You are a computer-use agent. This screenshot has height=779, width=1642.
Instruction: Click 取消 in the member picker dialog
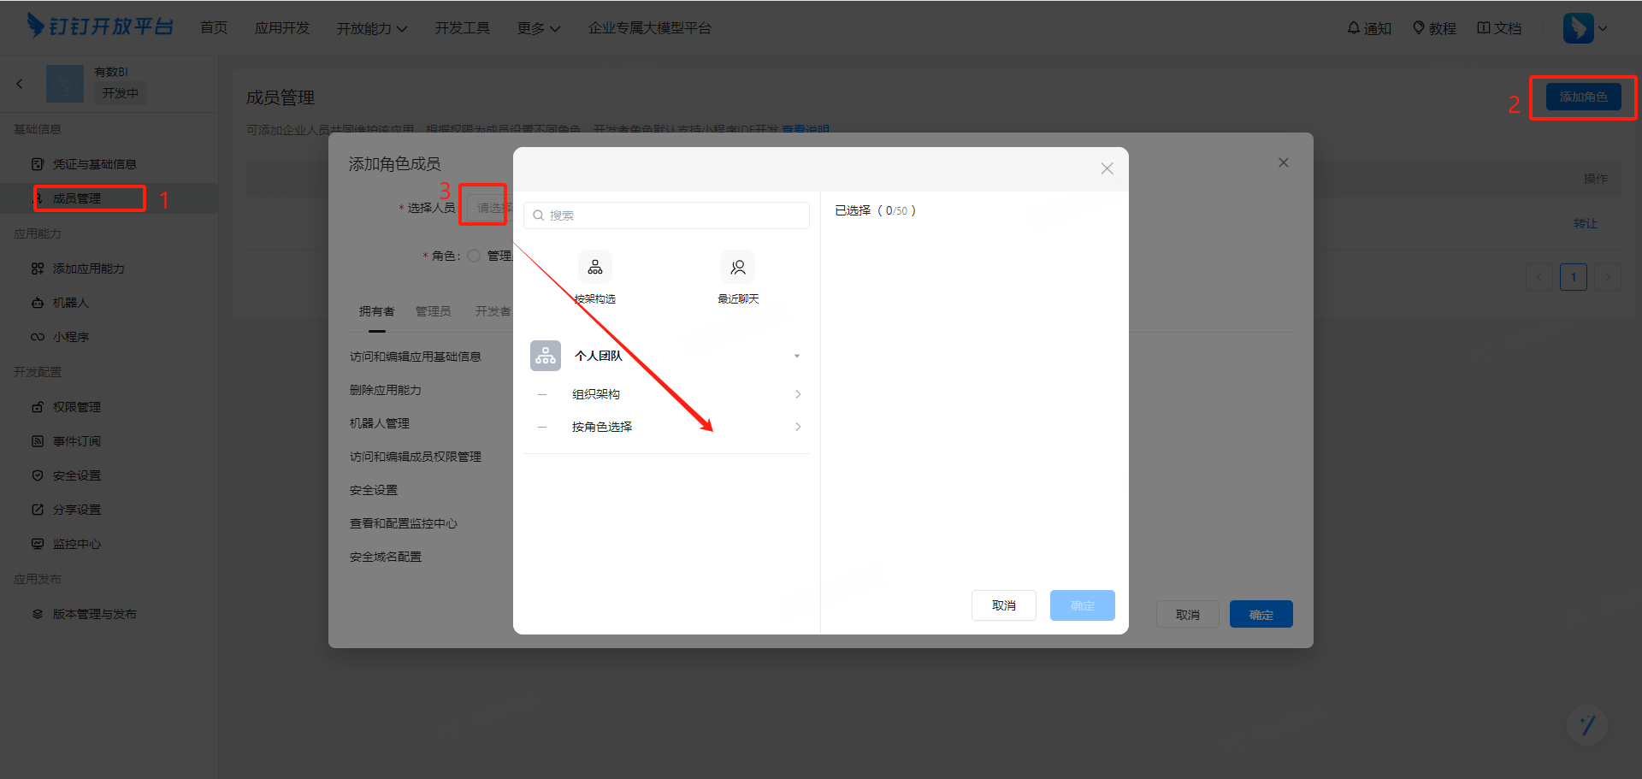[1003, 605]
